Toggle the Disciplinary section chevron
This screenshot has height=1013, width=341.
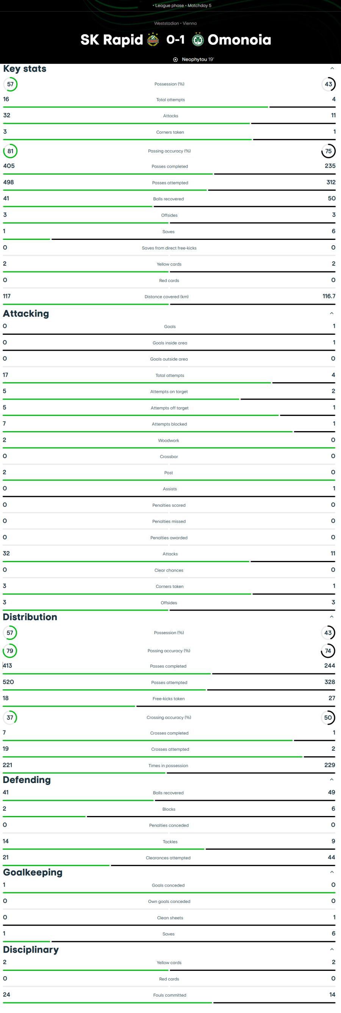click(x=332, y=949)
